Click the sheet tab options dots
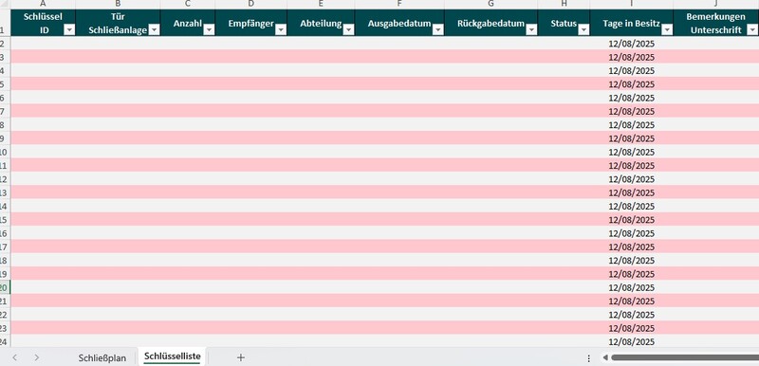Viewport: 759px width, 366px height. pyautogui.click(x=588, y=358)
